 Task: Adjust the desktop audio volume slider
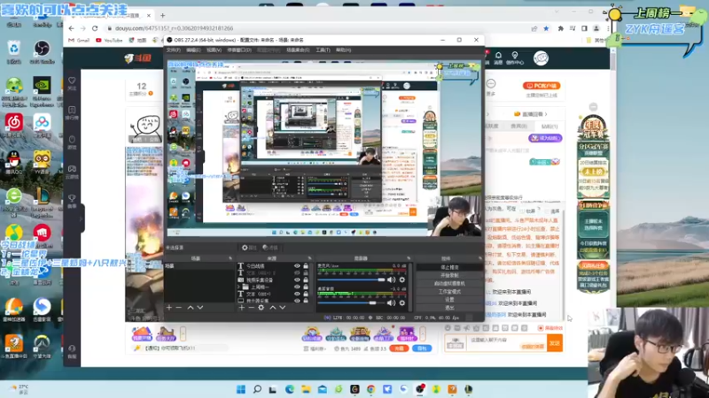point(351,302)
